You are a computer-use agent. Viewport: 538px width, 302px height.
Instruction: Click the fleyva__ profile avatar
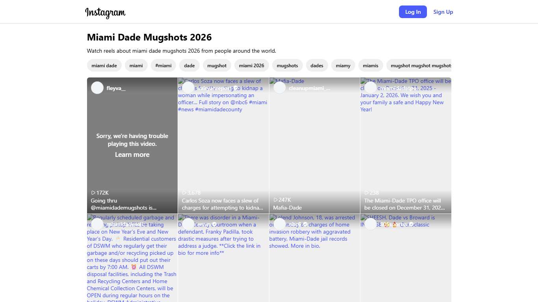point(97,88)
